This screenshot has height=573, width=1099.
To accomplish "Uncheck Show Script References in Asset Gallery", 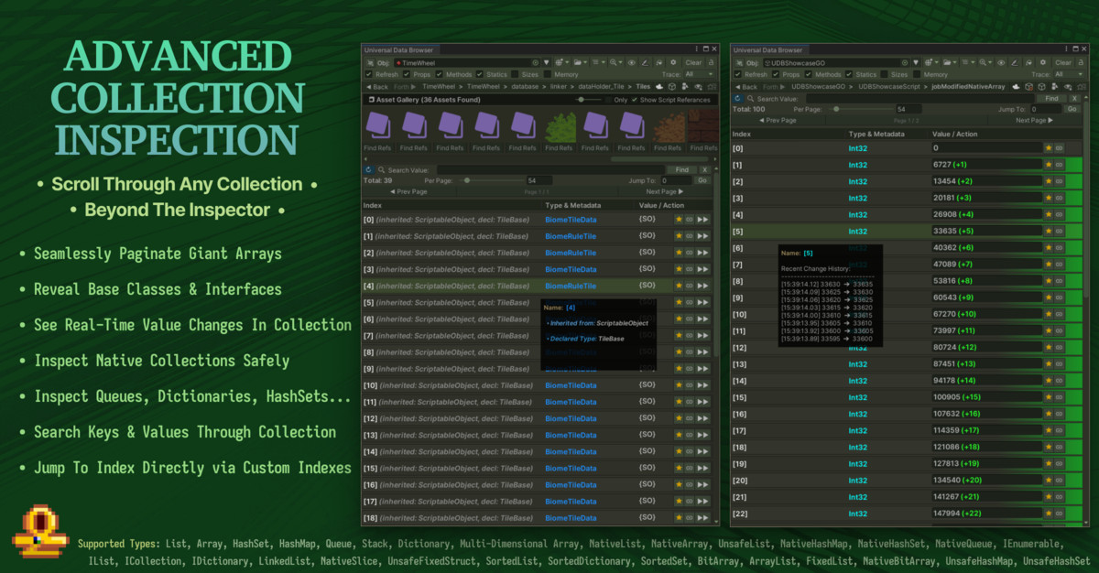I will (634, 100).
